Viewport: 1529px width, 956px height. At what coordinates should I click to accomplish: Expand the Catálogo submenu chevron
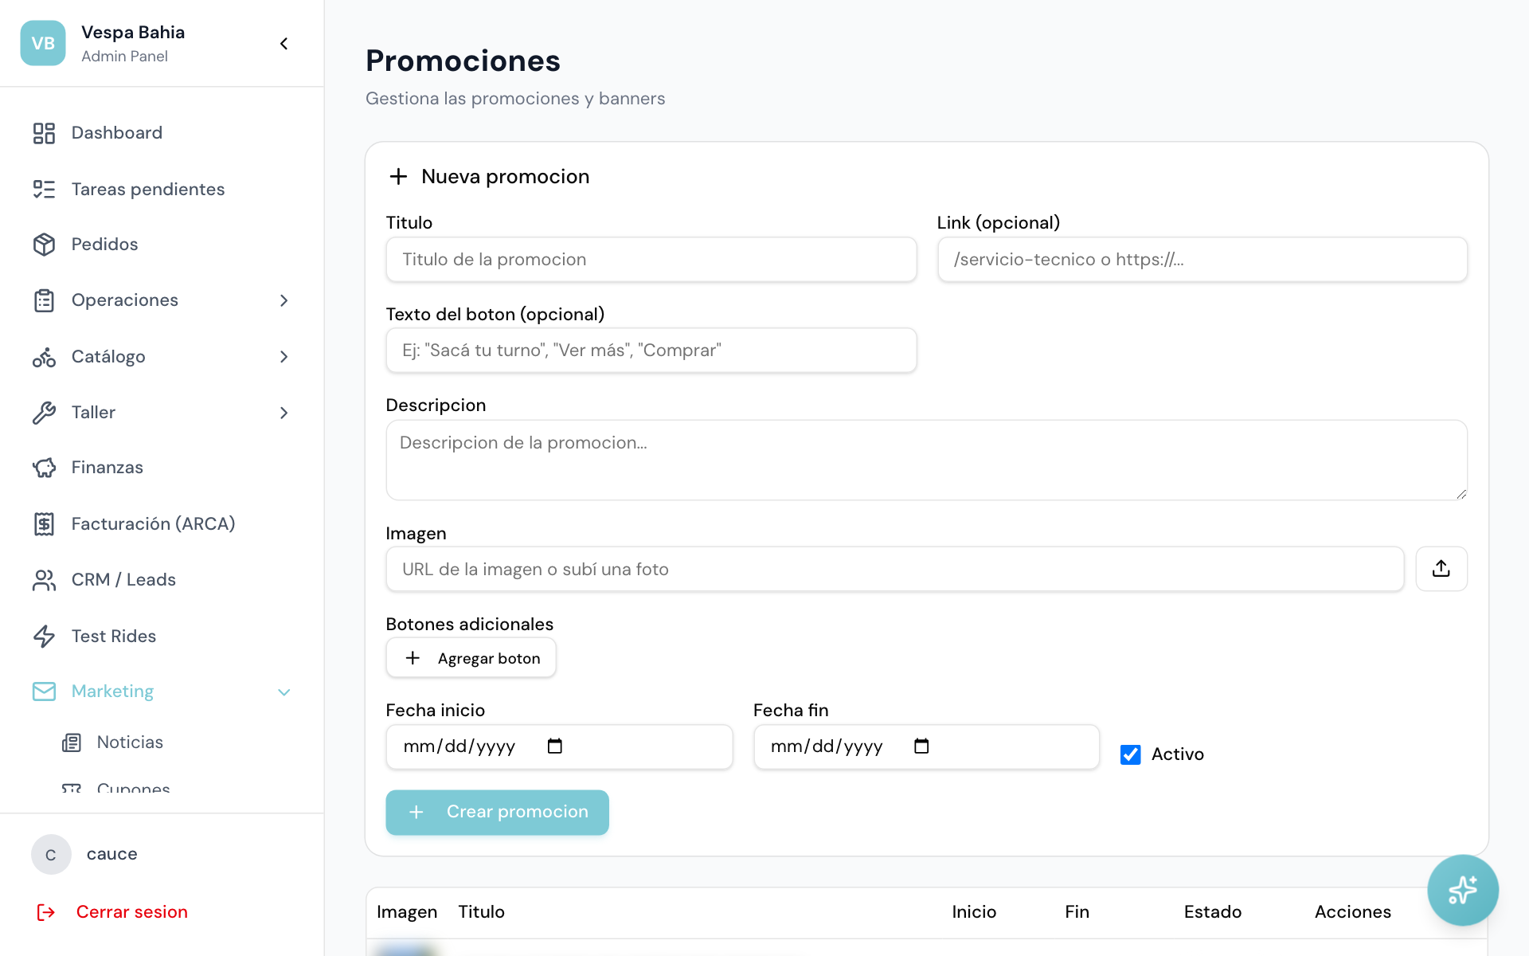coord(284,357)
